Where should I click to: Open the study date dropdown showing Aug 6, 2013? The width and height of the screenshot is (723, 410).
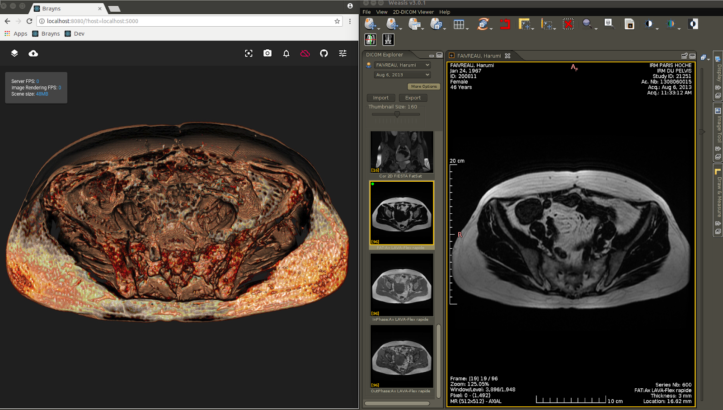[402, 75]
